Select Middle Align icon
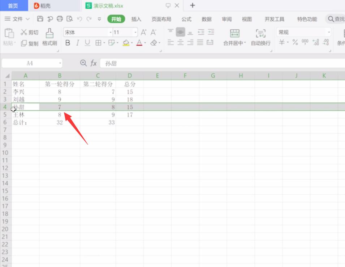 pos(180,32)
